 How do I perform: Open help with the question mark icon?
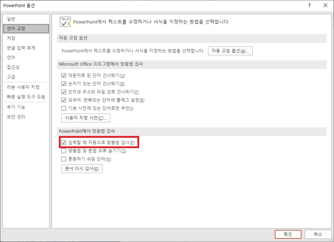pyautogui.click(x=309, y=6)
